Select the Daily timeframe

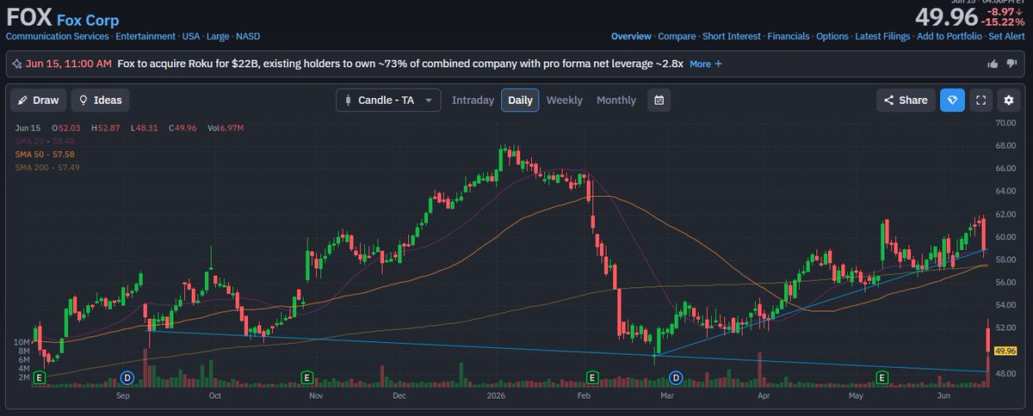pyautogui.click(x=520, y=100)
